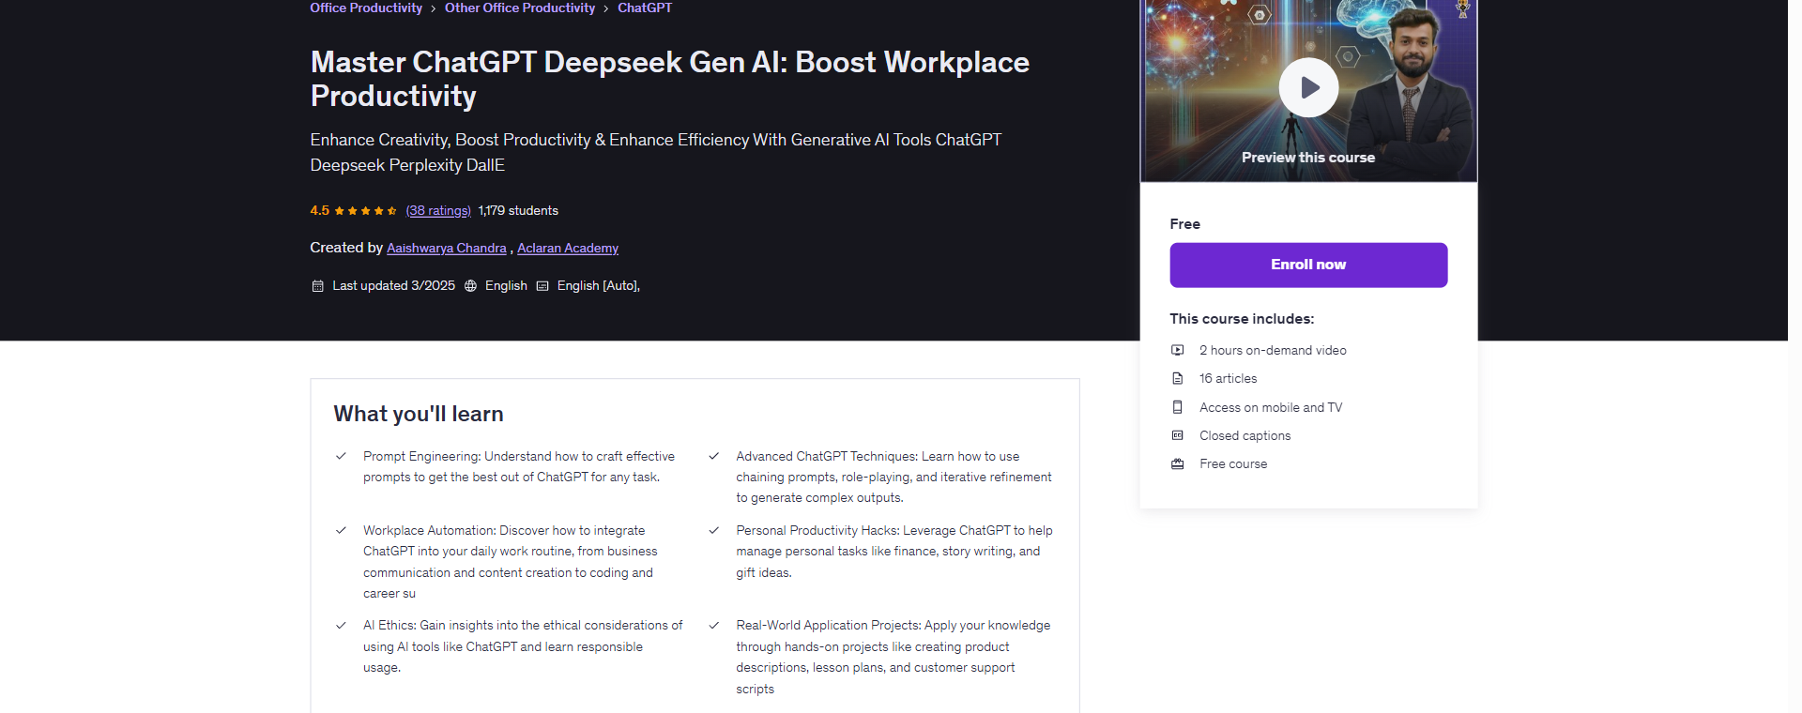Click the star rating icons
This screenshot has height=713, width=1802.
(365, 211)
